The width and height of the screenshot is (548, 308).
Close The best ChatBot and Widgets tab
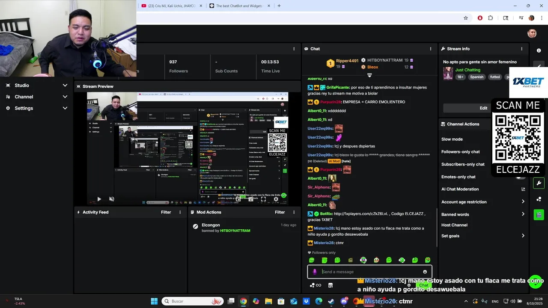point(268,6)
